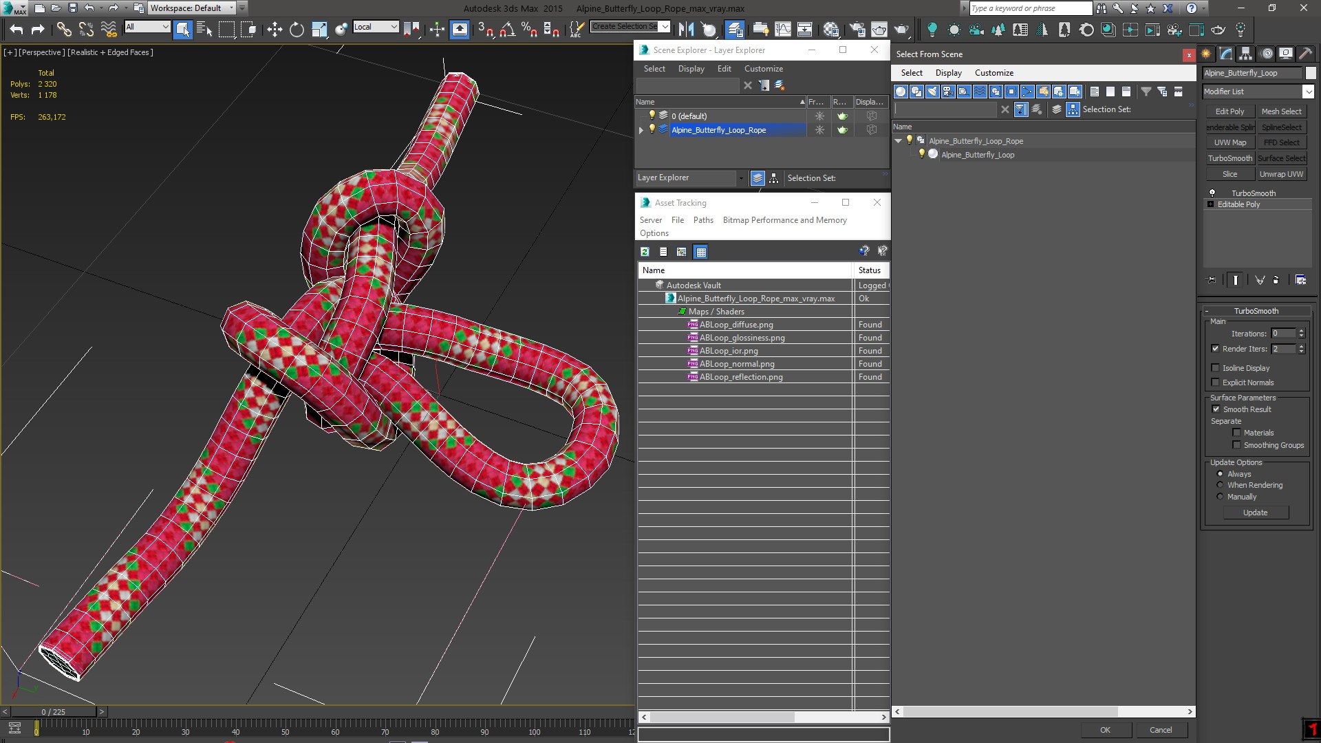Viewport: 1321px width, 743px height.
Task: Enable the Explicit Normals checkbox
Action: pos(1215,383)
